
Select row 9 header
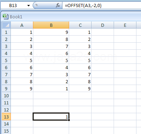[x=6, y=89]
